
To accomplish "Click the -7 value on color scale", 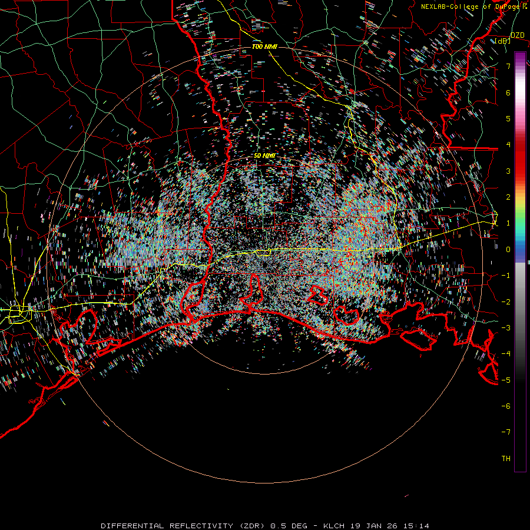I will (x=506, y=432).
